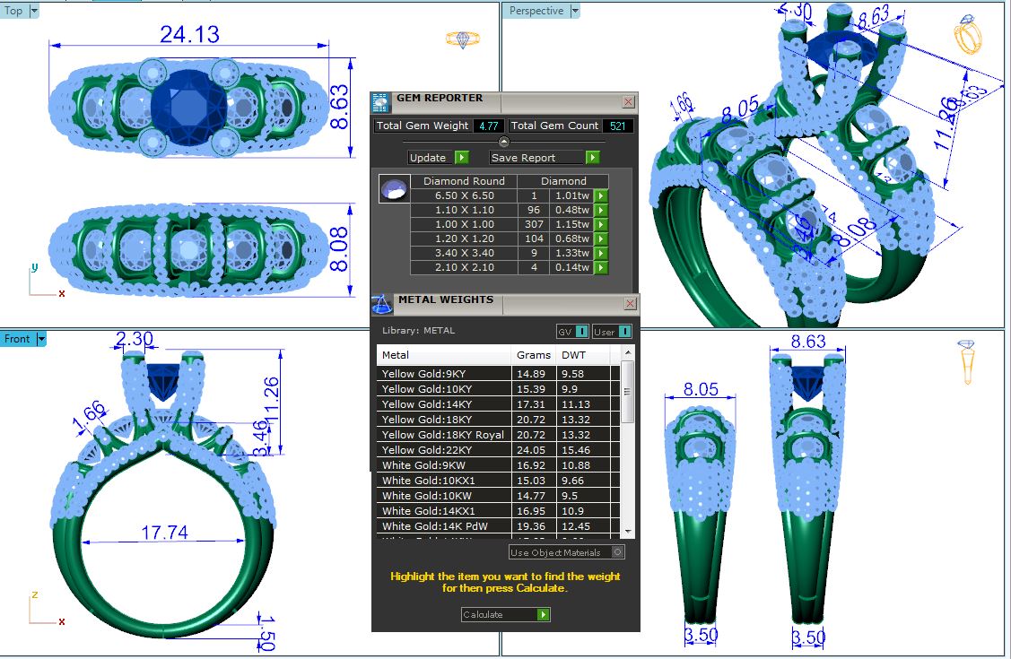The image size is (1011, 659).
Task: Click the ring icon in the bottom-right viewport
Action: tap(967, 362)
